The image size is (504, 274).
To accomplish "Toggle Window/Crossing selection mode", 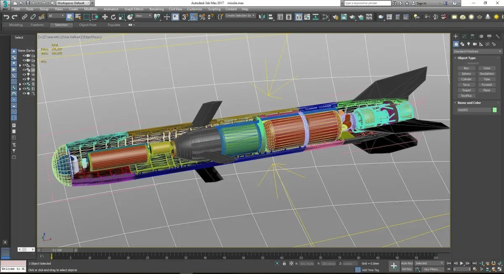I will (x=95, y=17).
